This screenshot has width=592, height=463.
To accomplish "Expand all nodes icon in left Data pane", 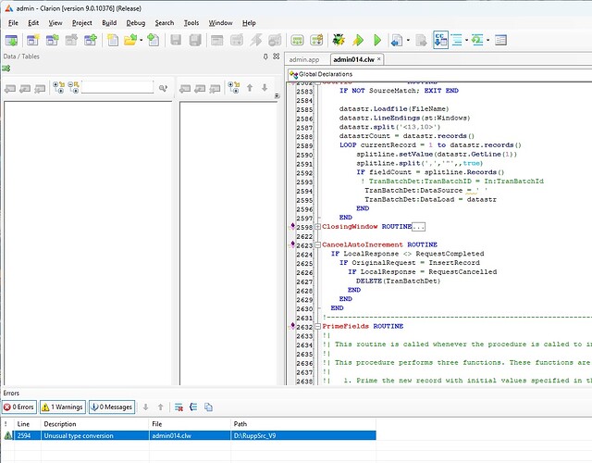I will tap(58, 88).
